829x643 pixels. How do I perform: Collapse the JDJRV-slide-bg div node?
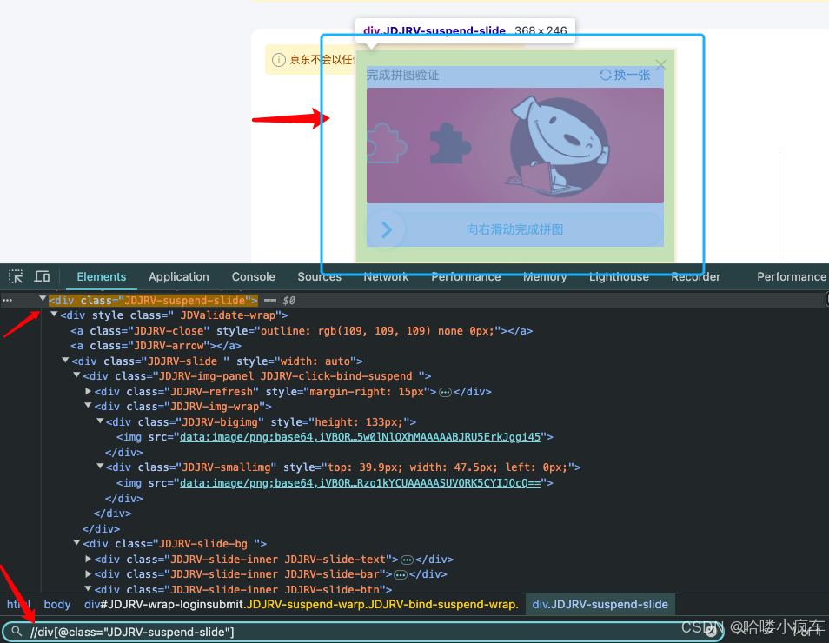76,542
